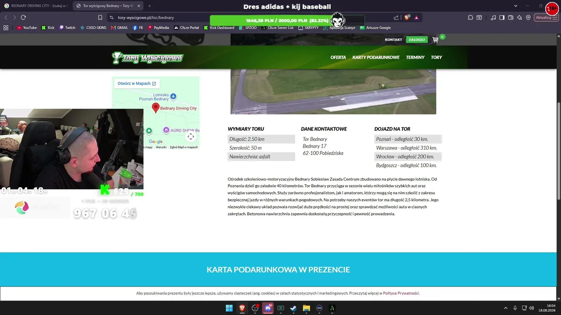This screenshot has width=561, height=315.
Task: Toggle the browser sidebar panel
Action: pyautogui.click(x=502, y=17)
